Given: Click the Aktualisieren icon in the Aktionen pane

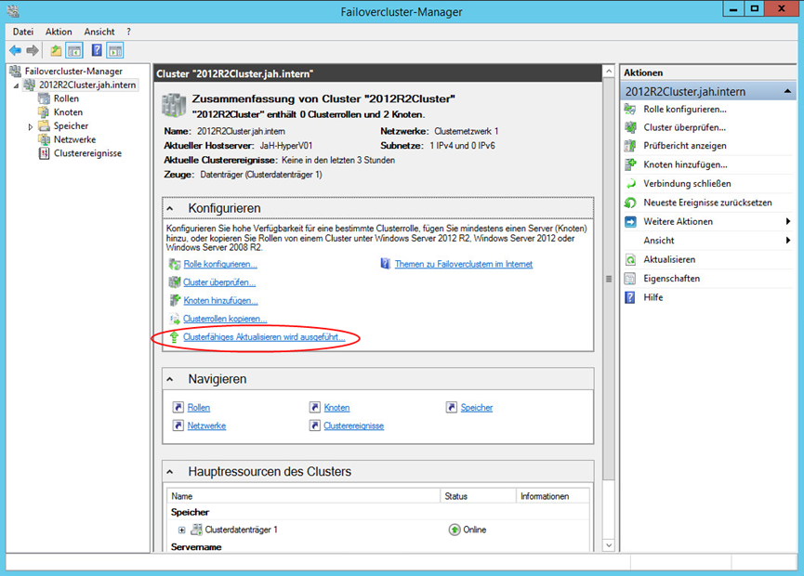Looking at the screenshot, I should click(x=631, y=260).
